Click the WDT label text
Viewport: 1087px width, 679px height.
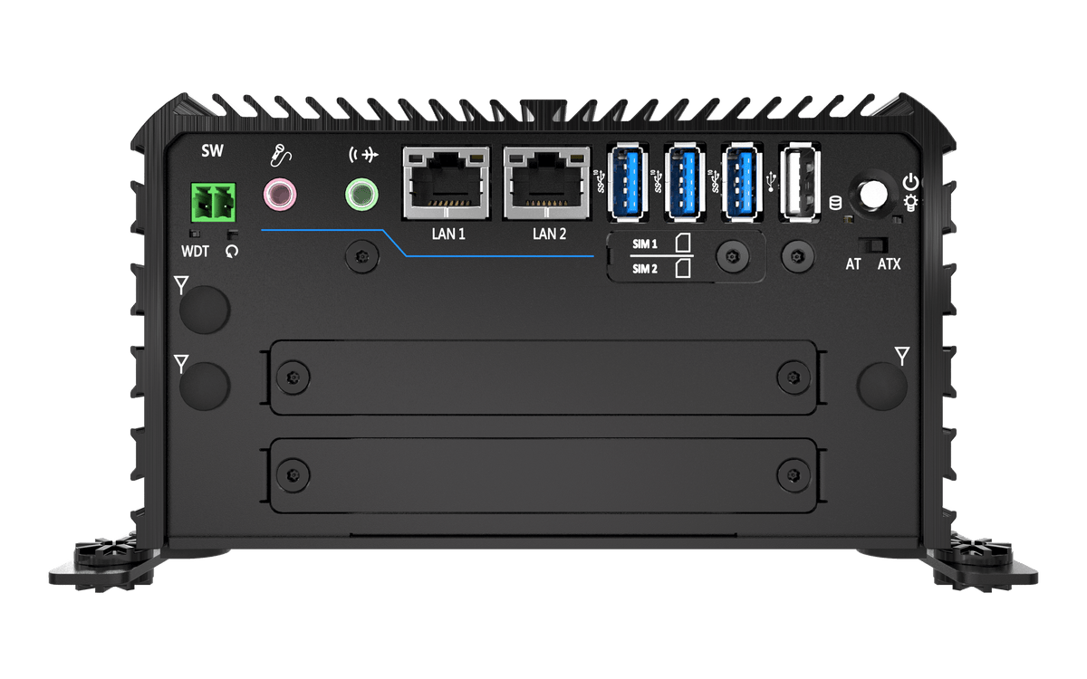pos(195,252)
